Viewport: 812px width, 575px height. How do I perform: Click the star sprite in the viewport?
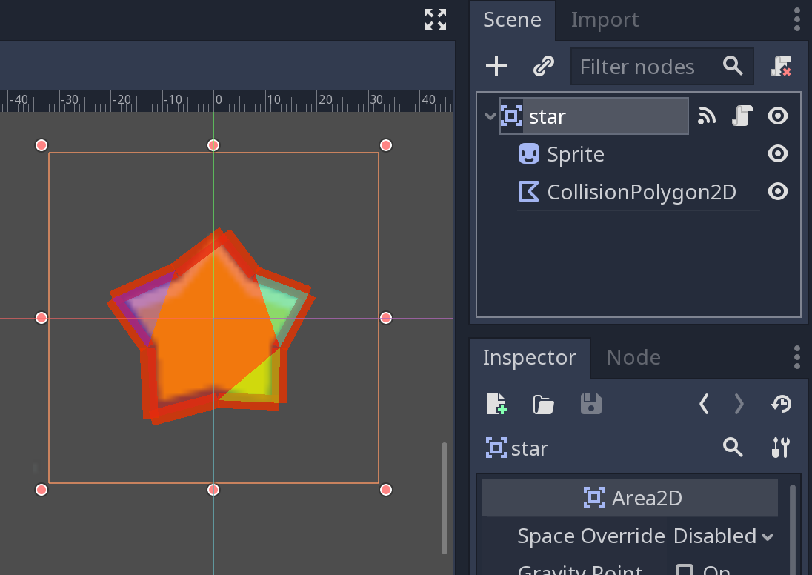coord(211,326)
